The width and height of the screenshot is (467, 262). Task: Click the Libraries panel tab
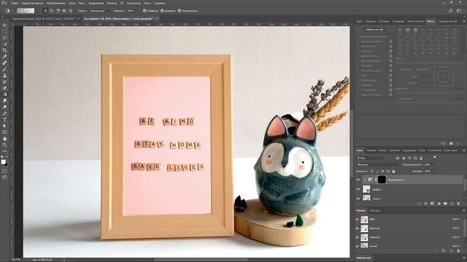[363, 258]
